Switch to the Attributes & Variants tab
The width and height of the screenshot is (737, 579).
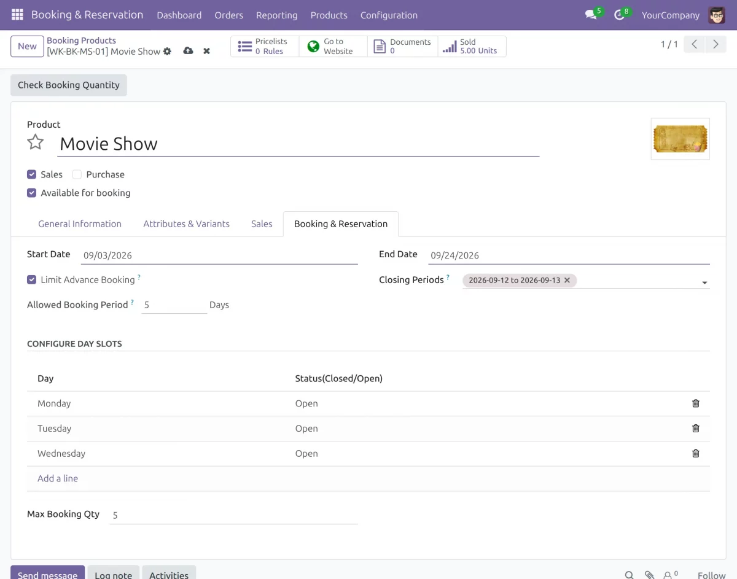click(x=186, y=224)
